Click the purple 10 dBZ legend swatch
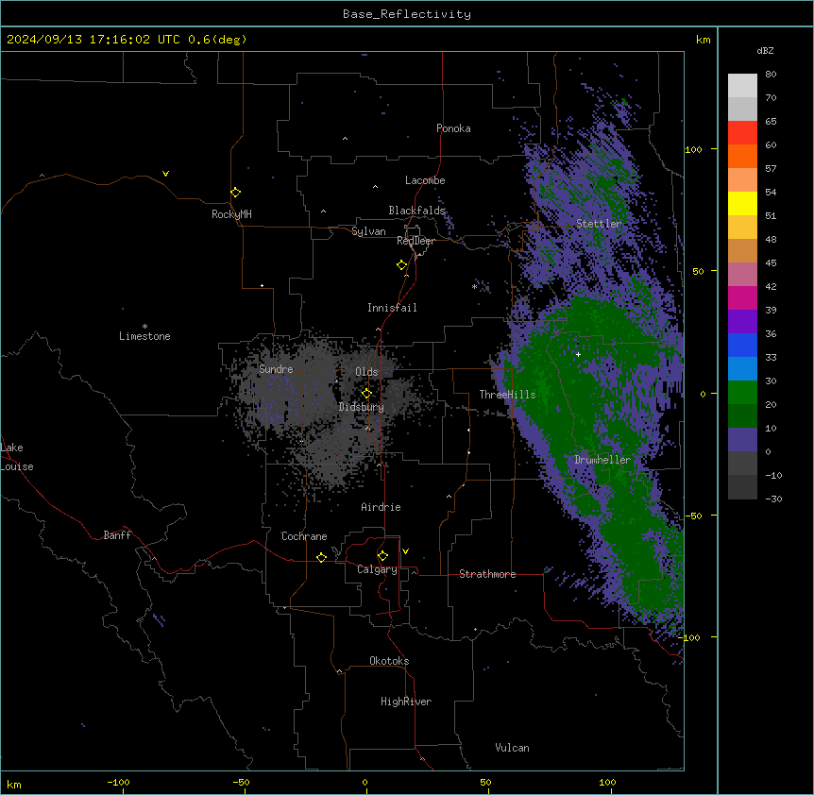The height and width of the screenshot is (795, 814). 742,440
